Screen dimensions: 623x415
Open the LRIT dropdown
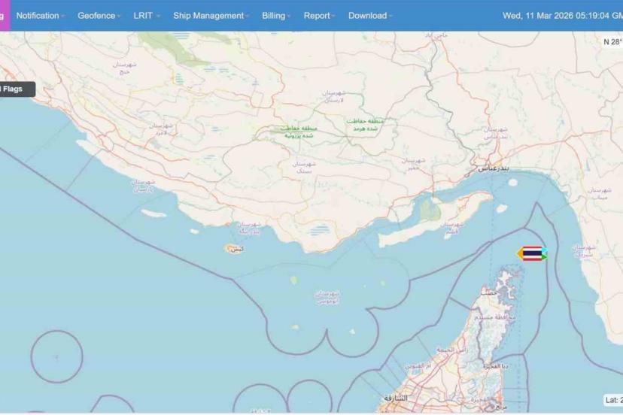(x=147, y=15)
